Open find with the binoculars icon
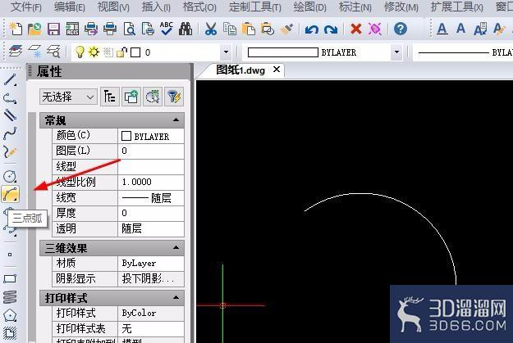 click(186, 29)
